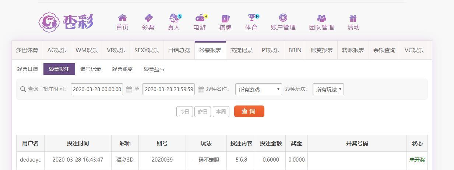Open the 真人 live dealer icon

pos(174,18)
